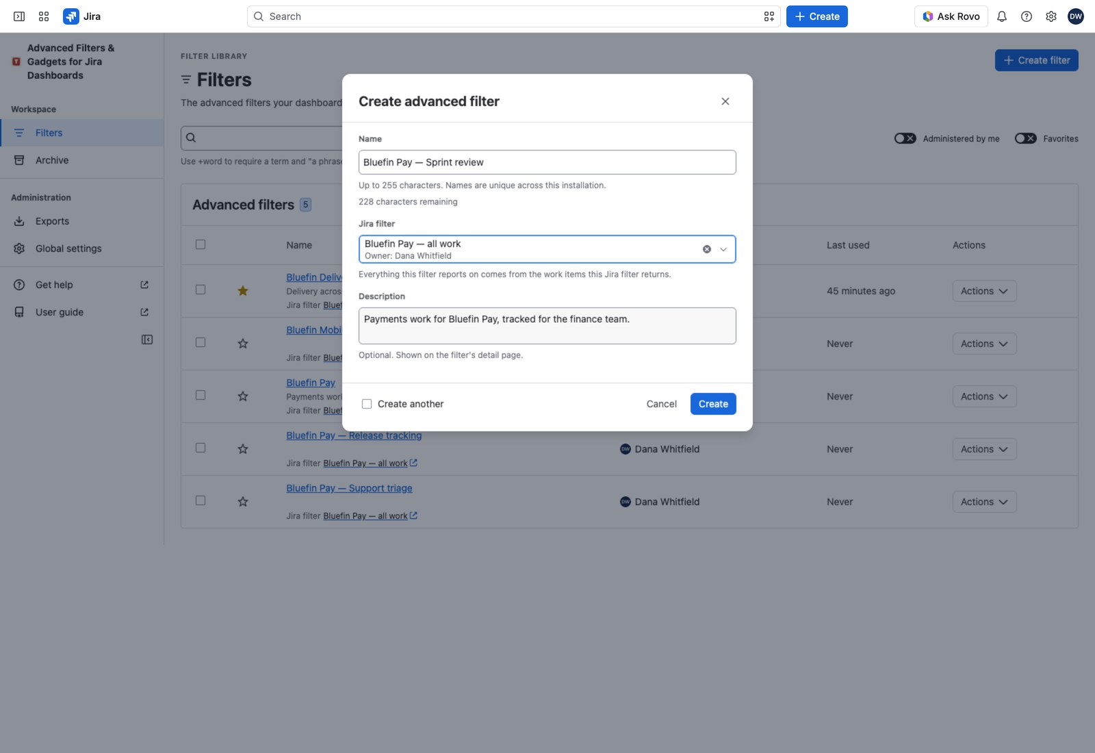The width and height of the screenshot is (1095, 753).
Task: Open notifications bell icon
Action: tap(1002, 16)
